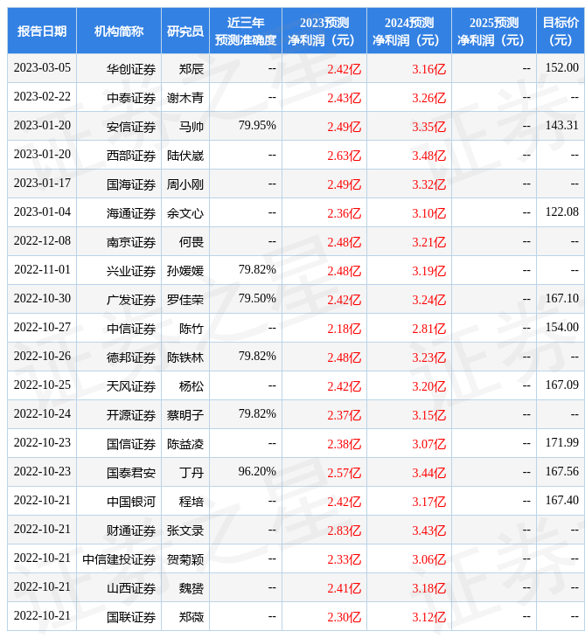
Task: Select institution 国泰君安
Action: click(131, 473)
